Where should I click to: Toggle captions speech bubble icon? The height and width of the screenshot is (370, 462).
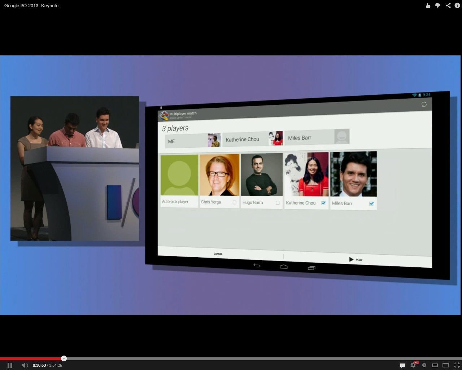coord(403,365)
